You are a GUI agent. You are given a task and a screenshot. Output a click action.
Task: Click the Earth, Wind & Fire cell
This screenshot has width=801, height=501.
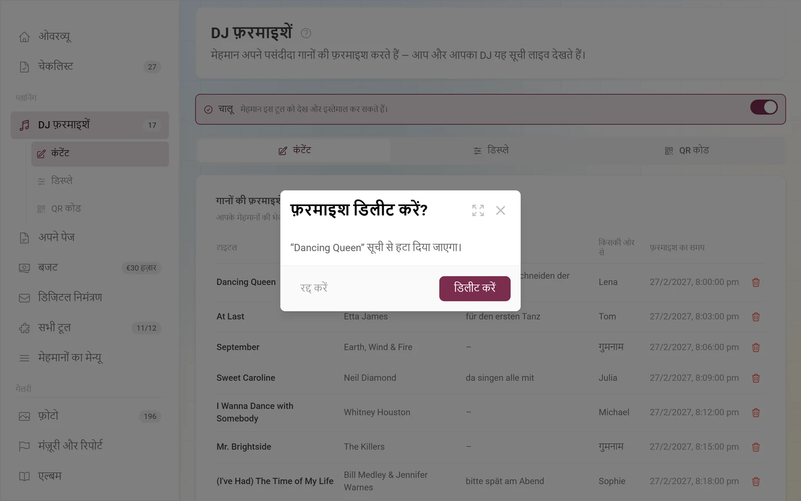click(x=378, y=347)
